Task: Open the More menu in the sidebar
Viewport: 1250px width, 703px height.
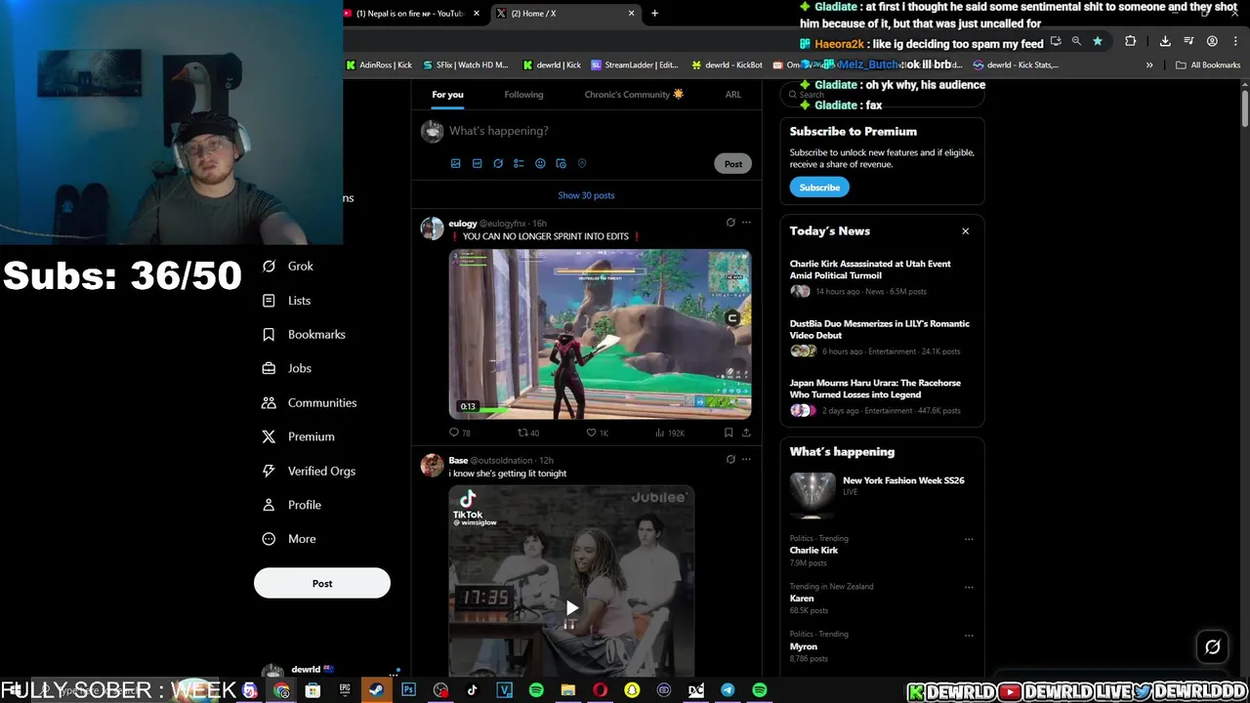Action: coord(289,539)
